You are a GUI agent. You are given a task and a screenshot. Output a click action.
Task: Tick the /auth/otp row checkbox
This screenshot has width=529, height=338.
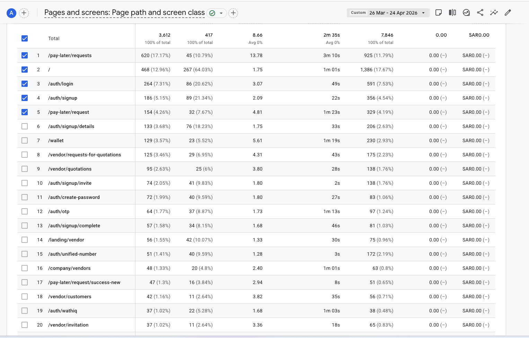[25, 211]
